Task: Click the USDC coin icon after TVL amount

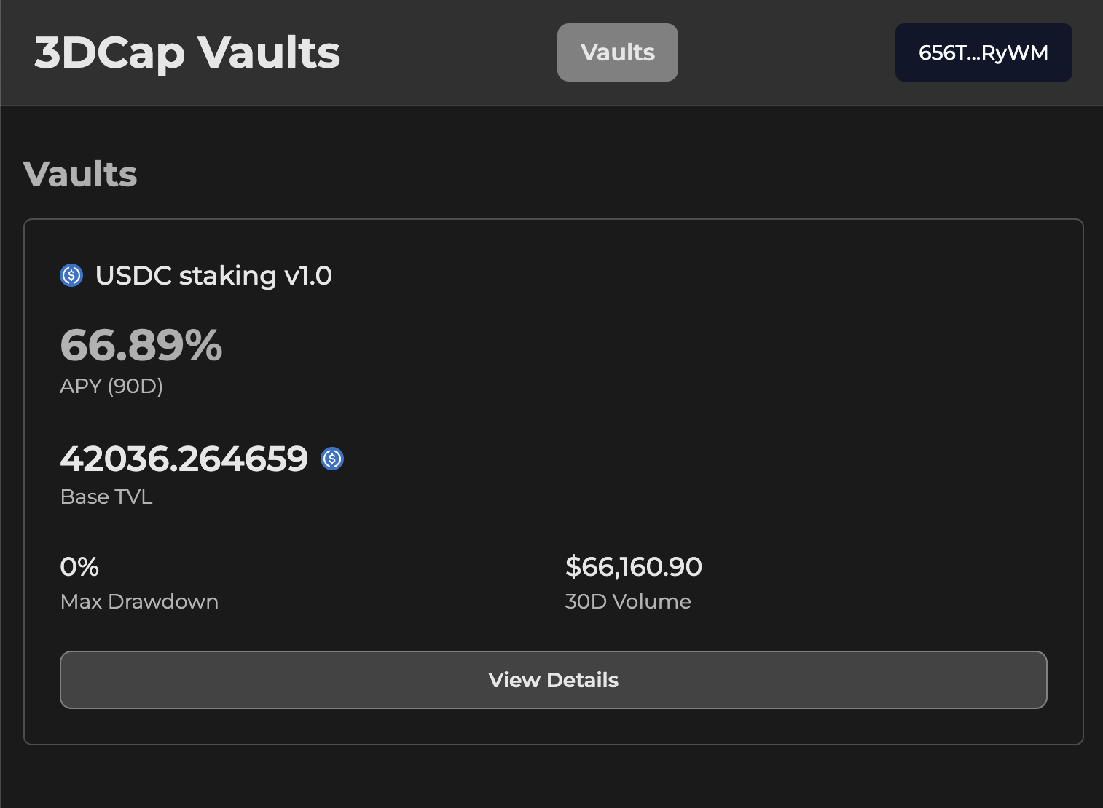Action: pyautogui.click(x=332, y=459)
